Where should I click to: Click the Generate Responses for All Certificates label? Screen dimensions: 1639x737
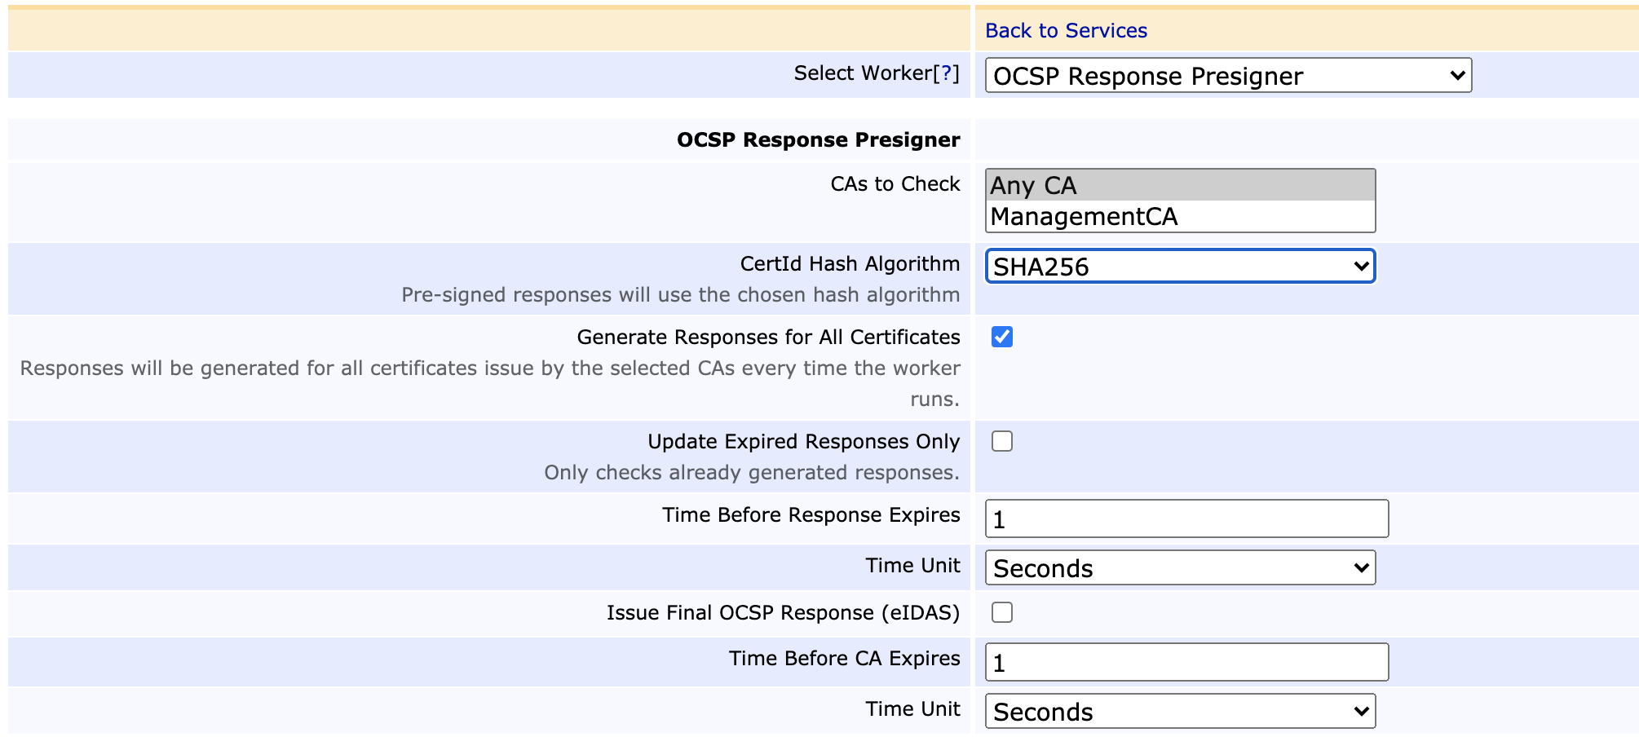[x=768, y=338]
